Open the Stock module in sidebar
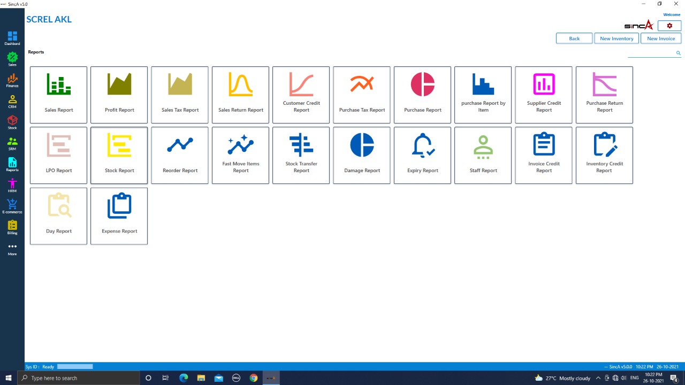The width and height of the screenshot is (685, 385). [x=12, y=122]
